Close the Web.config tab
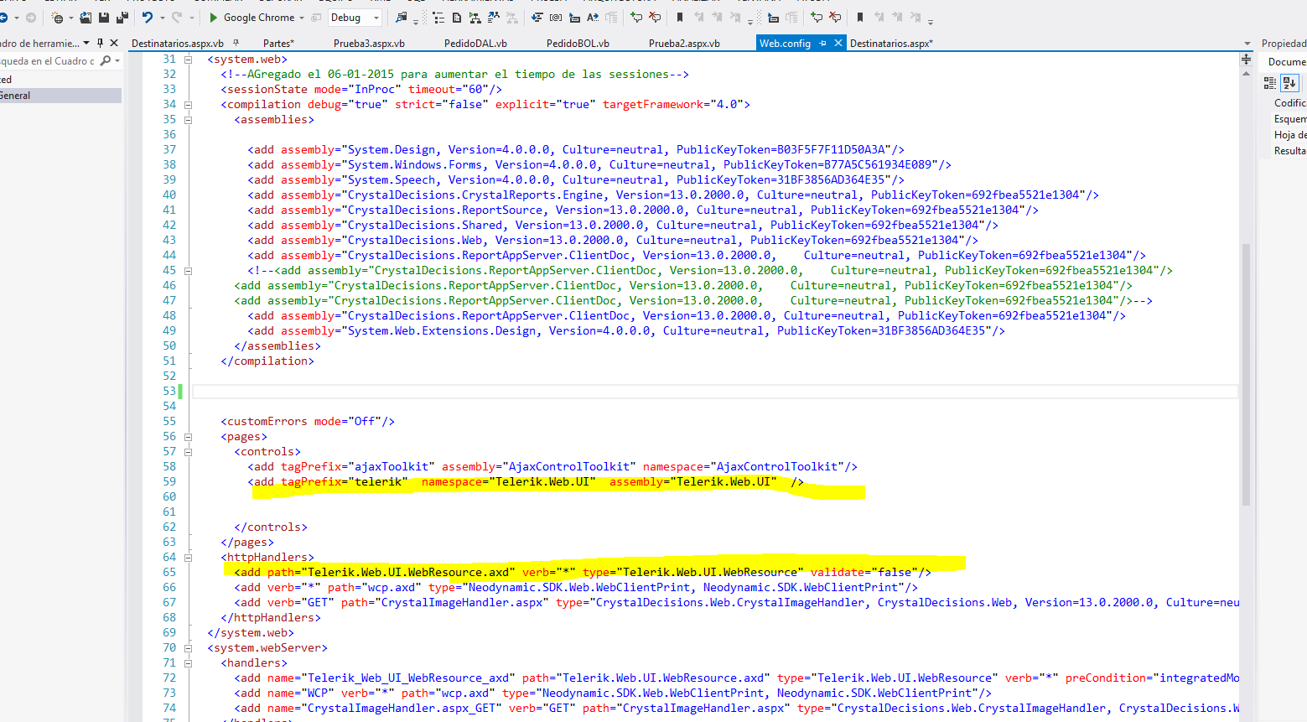 coord(838,43)
